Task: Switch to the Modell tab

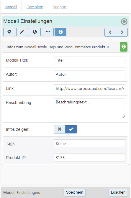Action: [x=11, y=7]
